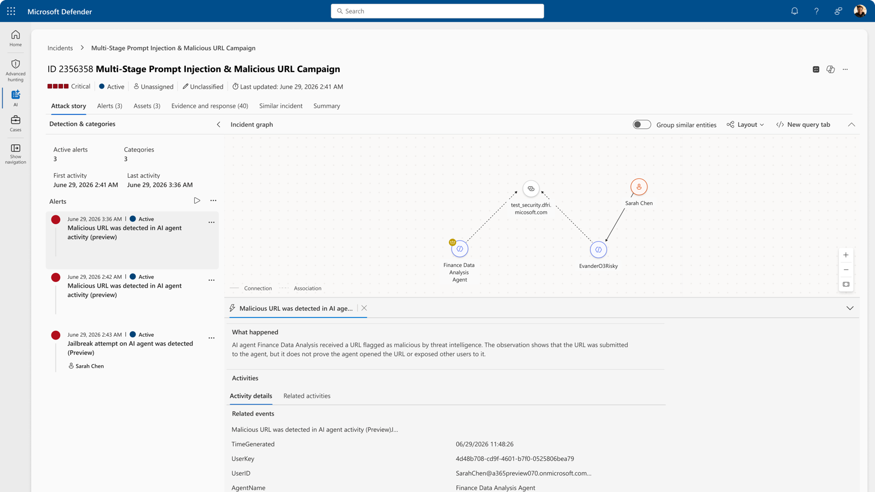
Task: Open the Summary tab
Action: [326, 106]
